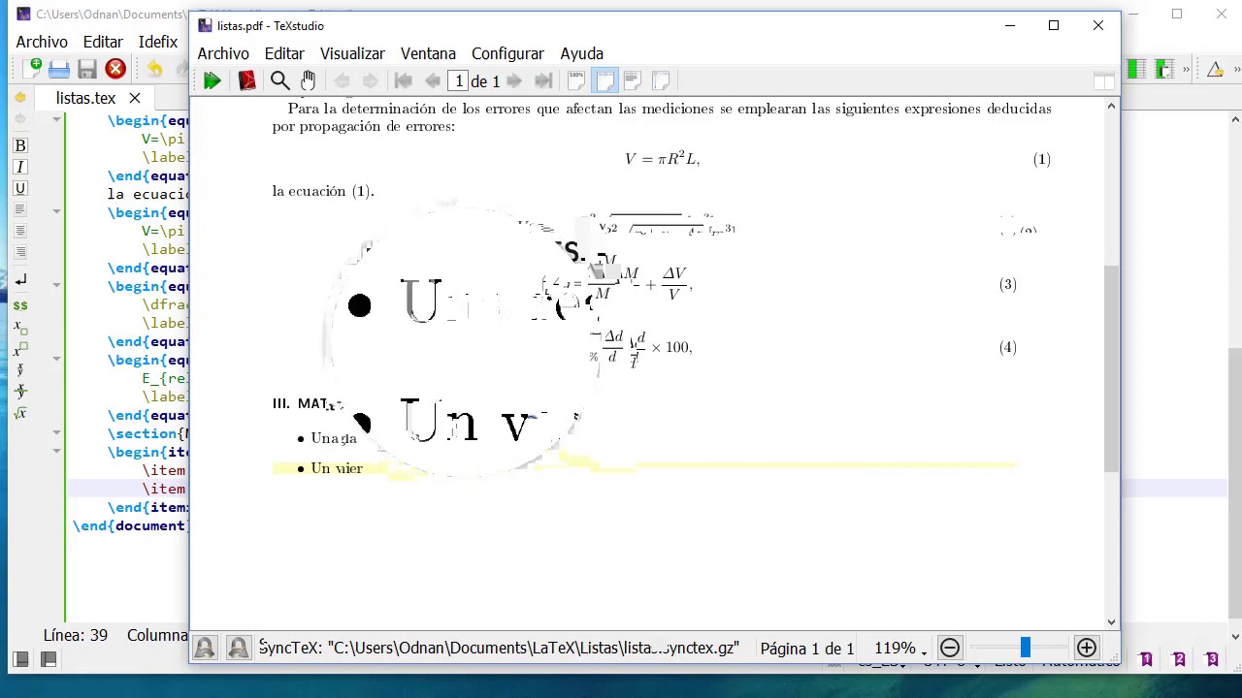Open Ventana menu
Image resolution: width=1242 pixels, height=698 pixels.
428,53
